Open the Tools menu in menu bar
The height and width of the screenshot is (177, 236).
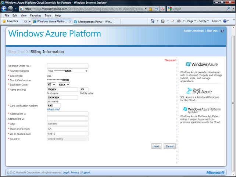coord(48,15)
